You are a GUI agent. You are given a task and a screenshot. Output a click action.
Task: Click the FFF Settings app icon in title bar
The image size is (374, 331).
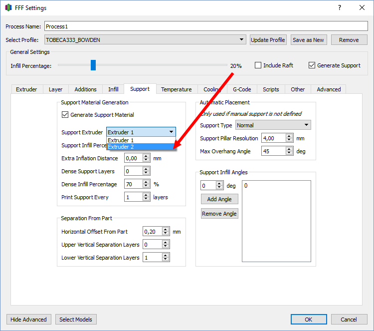8,7
